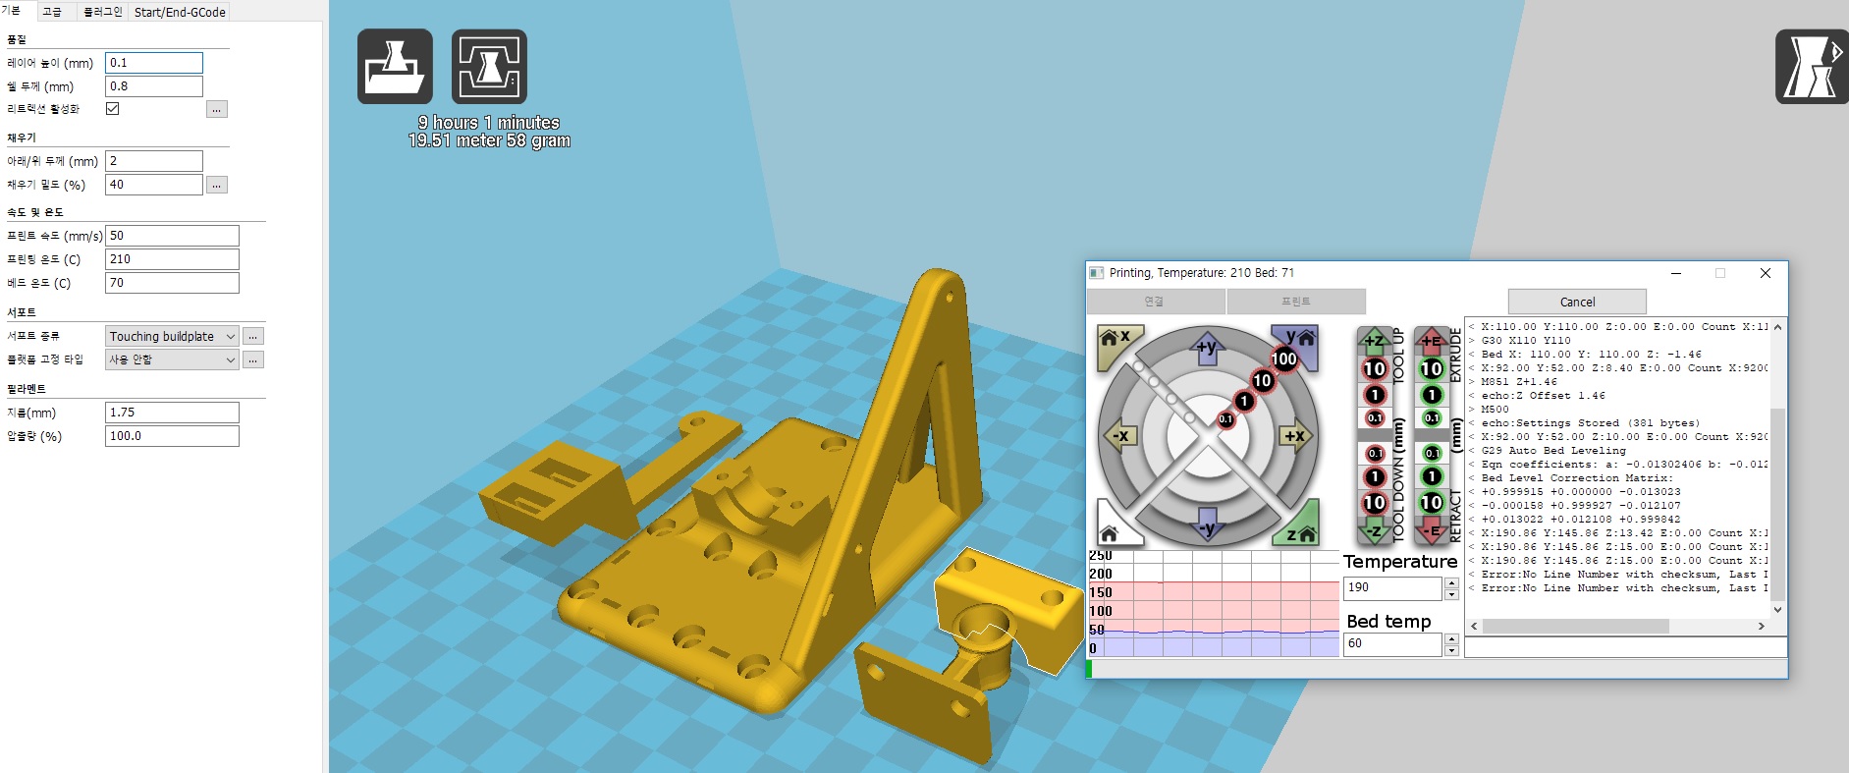Increase Temperature with the up spinner arrow
The height and width of the screenshot is (773, 1849).
pyautogui.click(x=1451, y=582)
